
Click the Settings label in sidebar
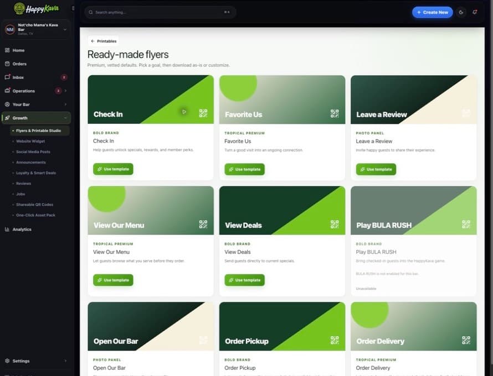(x=21, y=361)
